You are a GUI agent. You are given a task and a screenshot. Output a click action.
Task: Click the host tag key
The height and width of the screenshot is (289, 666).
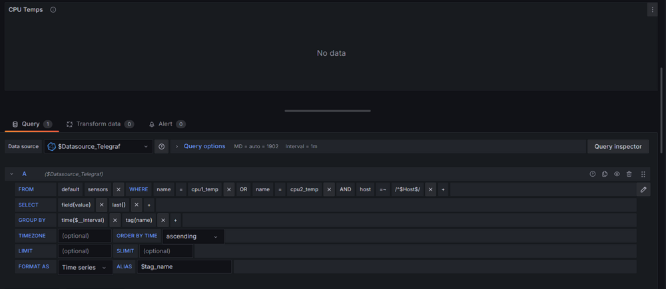[365, 189]
